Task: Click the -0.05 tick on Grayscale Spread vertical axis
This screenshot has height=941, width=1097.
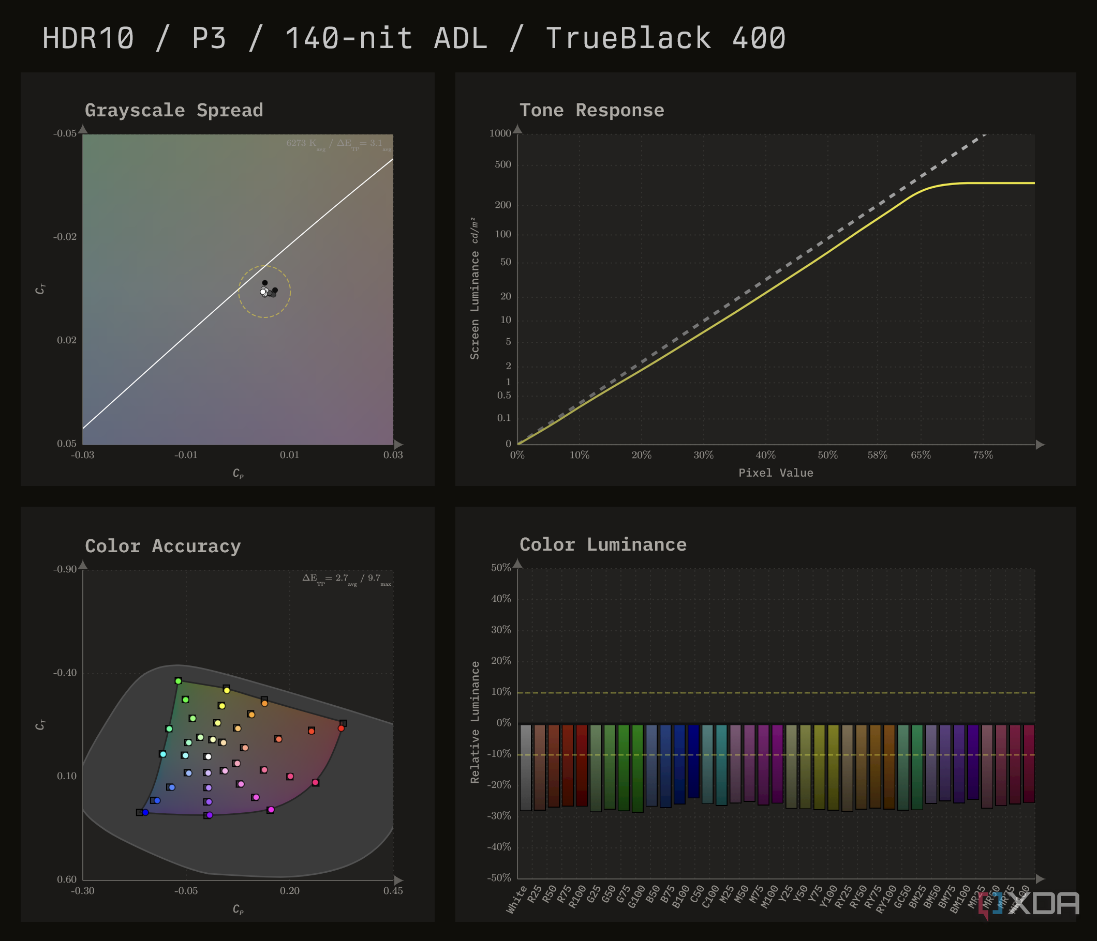Action: click(65, 133)
